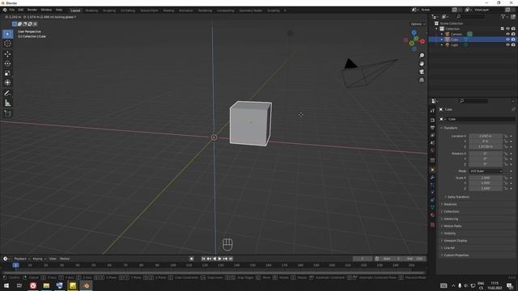518x291 pixels.
Task: Switch perspective/orthographic with grid icon
Action: 422,80
